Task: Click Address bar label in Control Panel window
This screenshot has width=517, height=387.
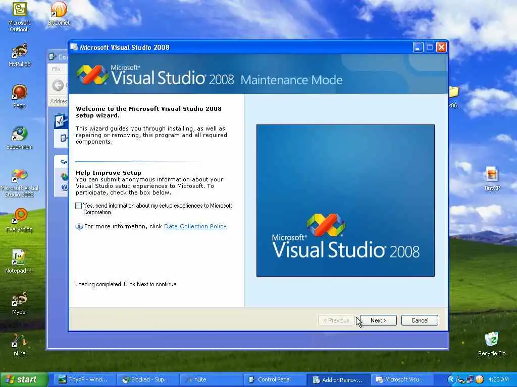Action: pyautogui.click(x=59, y=101)
